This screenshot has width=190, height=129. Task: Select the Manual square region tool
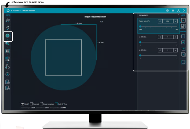[183, 36]
